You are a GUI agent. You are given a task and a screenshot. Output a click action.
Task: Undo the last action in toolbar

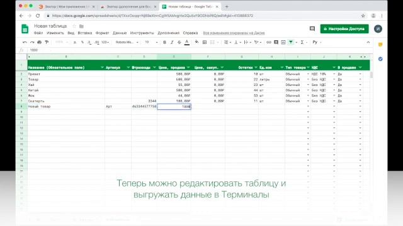pos(25,42)
